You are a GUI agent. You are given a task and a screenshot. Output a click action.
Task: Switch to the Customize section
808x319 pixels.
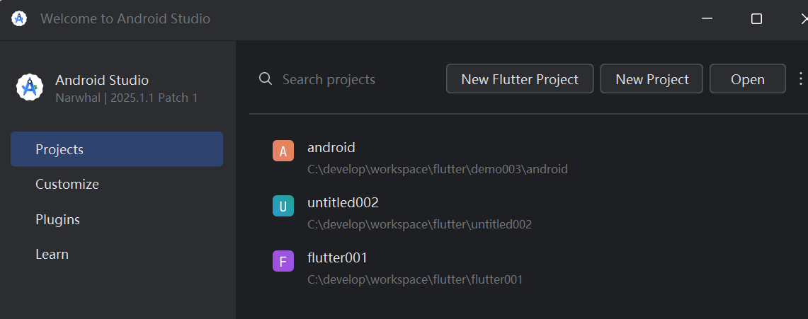tap(117, 184)
